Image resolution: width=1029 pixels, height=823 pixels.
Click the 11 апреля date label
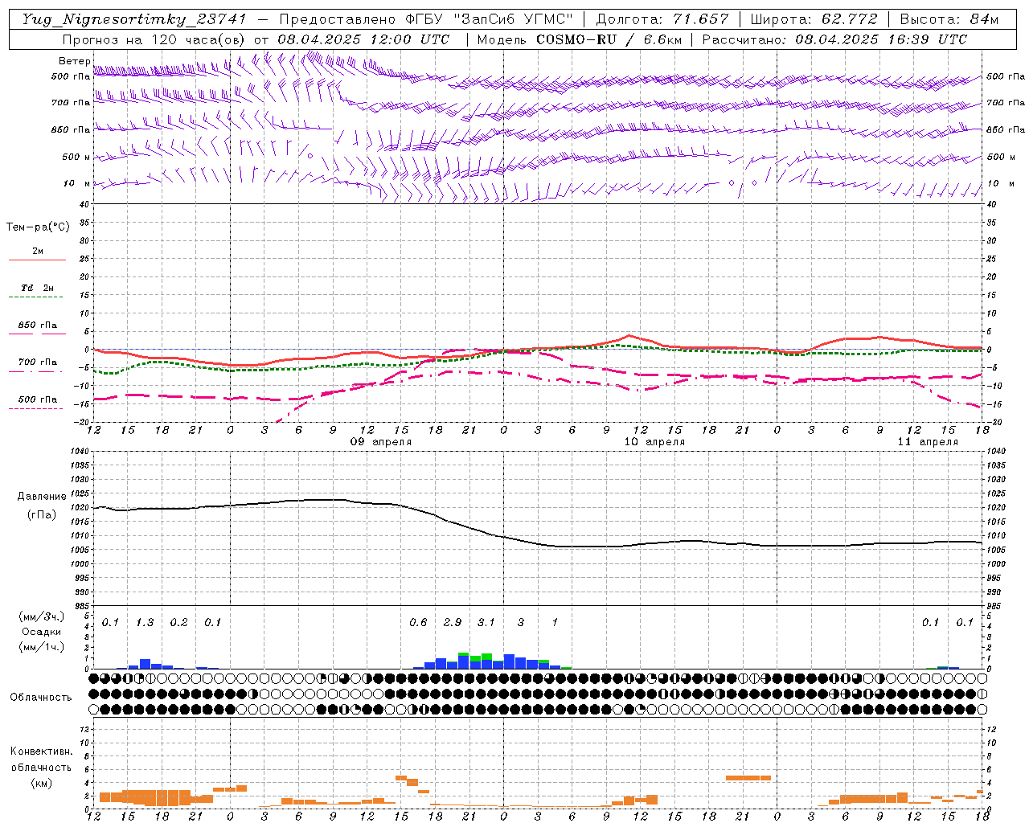(x=928, y=442)
